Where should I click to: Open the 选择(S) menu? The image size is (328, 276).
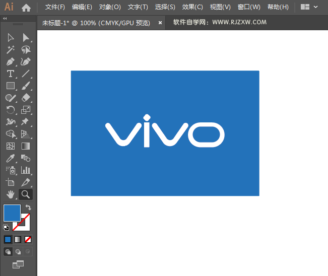[165, 7]
